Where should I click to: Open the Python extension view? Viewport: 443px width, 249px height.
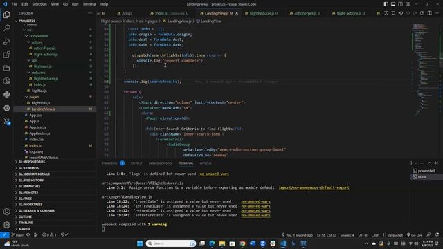[6, 95]
